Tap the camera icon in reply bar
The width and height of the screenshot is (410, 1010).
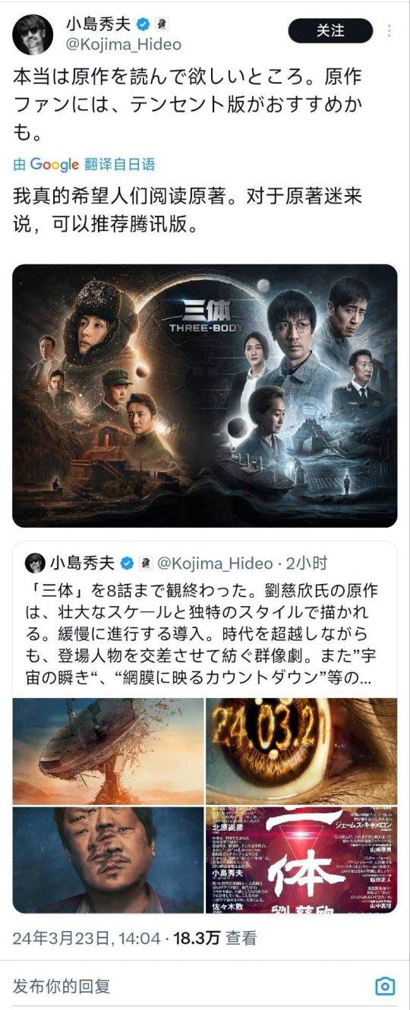(386, 986)
